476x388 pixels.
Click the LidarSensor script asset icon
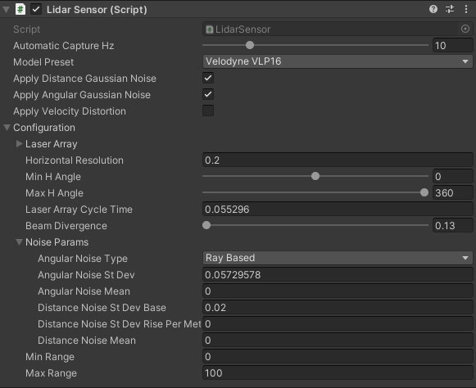[x=210, y=29]
